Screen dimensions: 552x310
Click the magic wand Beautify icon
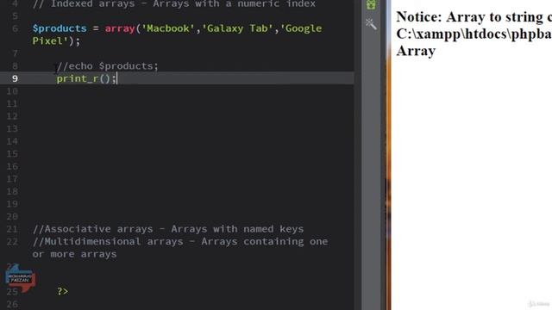point(371,24)
